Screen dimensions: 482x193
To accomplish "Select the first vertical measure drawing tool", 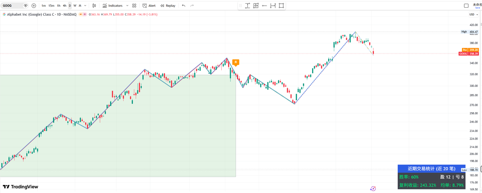I will tap(247, 6).
